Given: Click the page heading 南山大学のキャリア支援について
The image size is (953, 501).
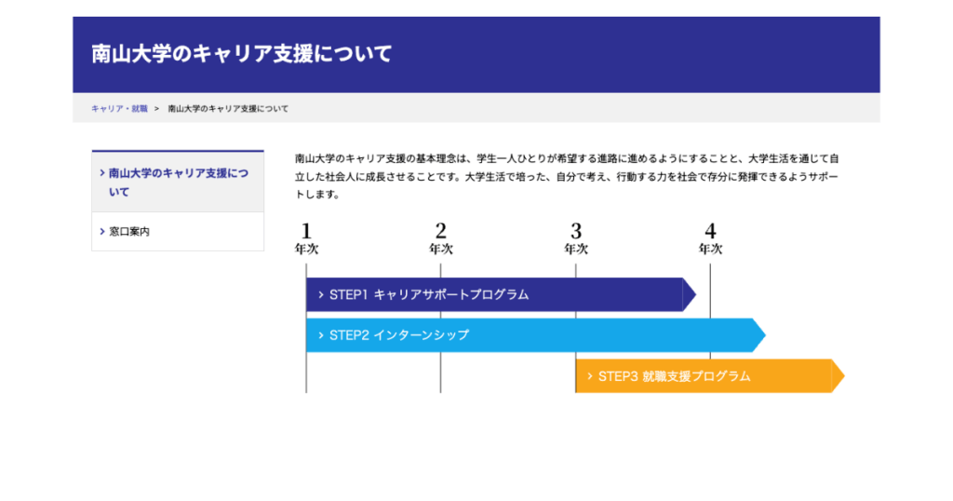Looking at the screenshot, I should pos(242,54).
